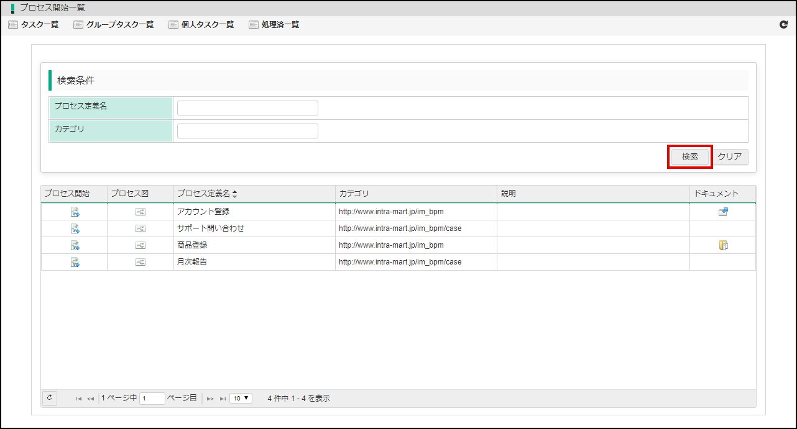The height and width of the screenshot is (429, 797).
Task: Focus the プロセス定義名 search field
Action: [x=247, y=108]
